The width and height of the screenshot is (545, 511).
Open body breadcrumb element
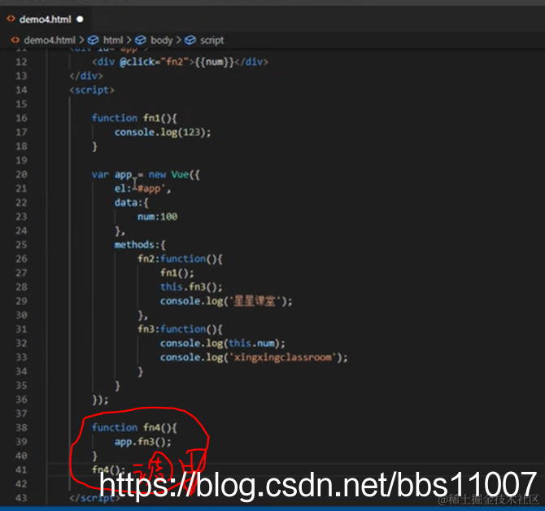tap(162, 41)
